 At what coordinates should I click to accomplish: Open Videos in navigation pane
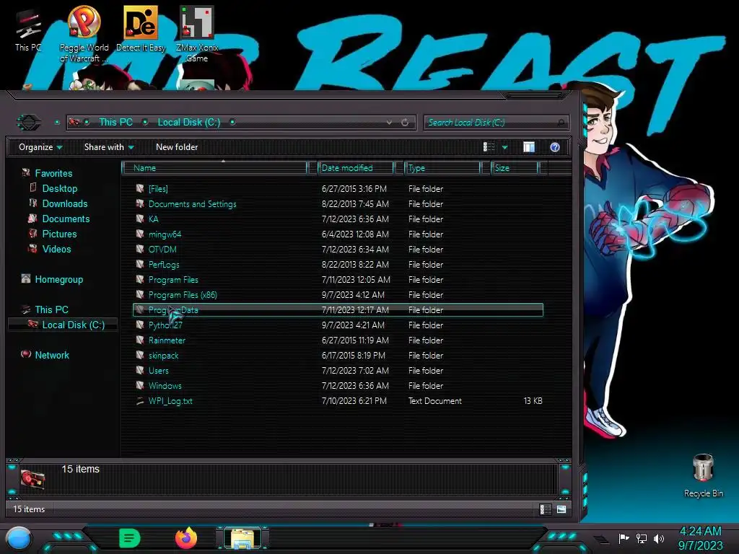click(56, 249)
